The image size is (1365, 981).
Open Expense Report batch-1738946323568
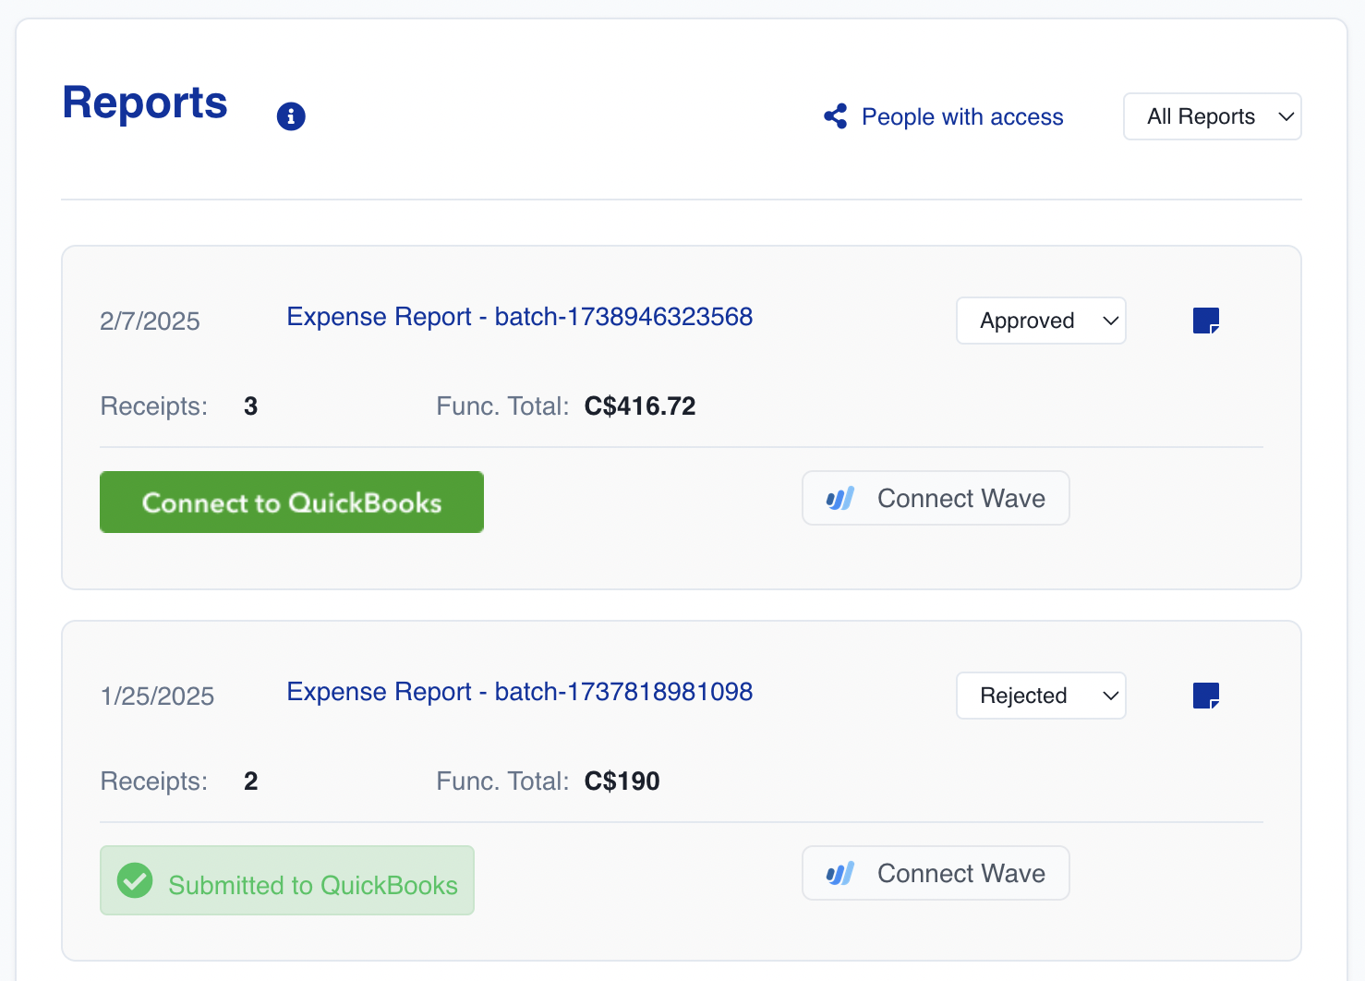pos(519,317)
